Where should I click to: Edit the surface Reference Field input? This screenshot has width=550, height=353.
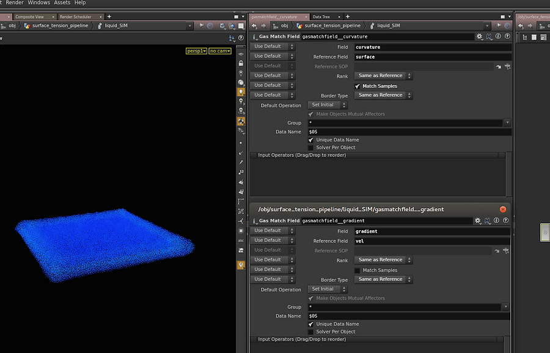tap(433, 57)
